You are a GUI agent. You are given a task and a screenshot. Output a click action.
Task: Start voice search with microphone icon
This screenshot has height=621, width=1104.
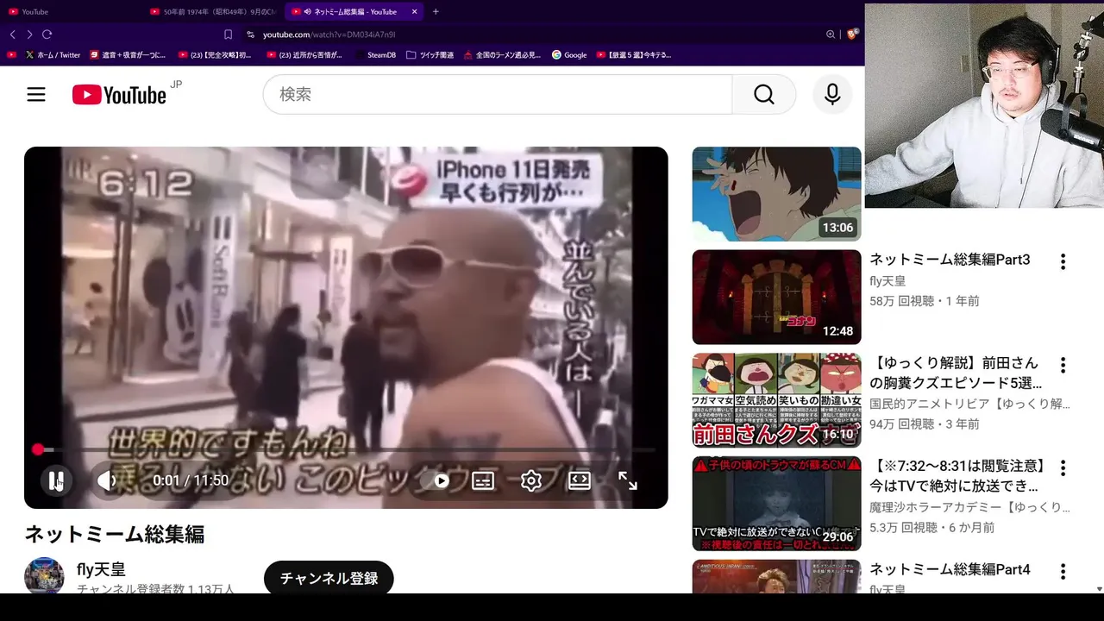click(832, 94)
